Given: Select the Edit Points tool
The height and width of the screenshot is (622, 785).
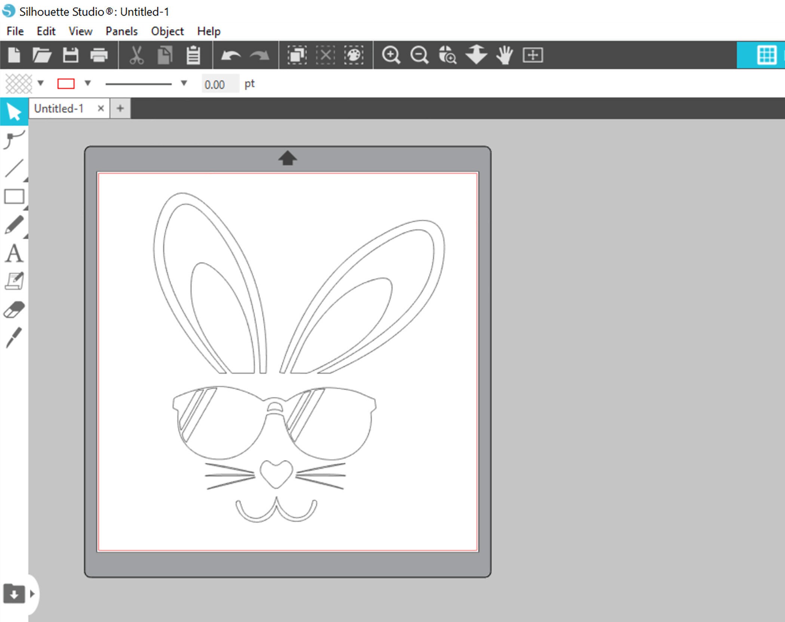Looking at the screenshot, I should tap(14, 140).
